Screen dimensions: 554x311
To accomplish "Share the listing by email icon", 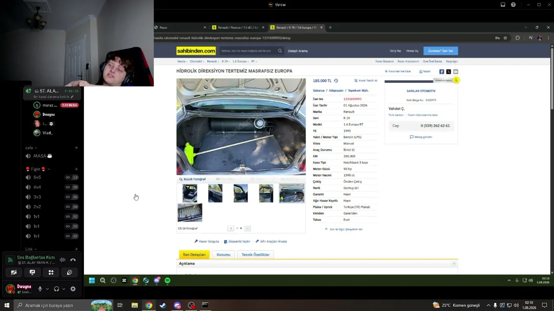I will tap(455, 72).
